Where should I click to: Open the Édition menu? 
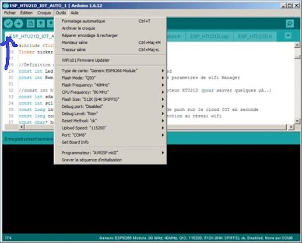26,13
